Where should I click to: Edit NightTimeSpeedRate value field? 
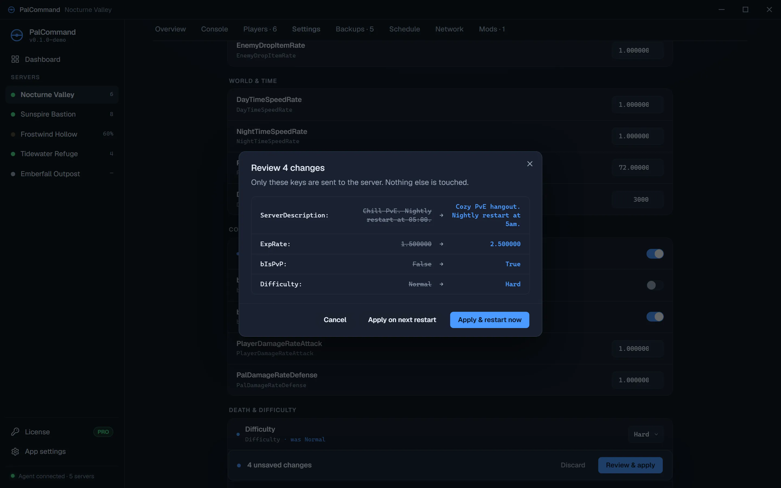click(637, 136)
